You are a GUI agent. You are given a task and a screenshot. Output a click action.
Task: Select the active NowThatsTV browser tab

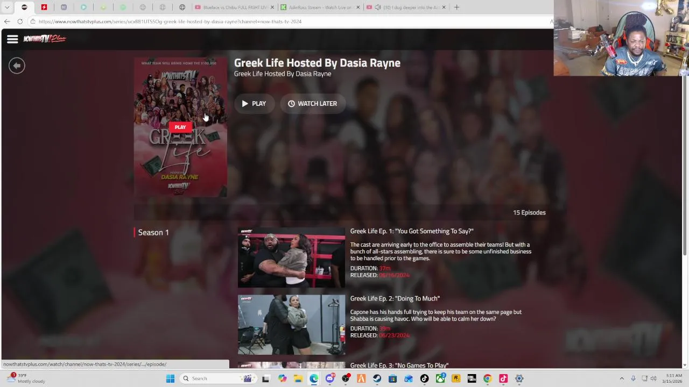[24, 8]
